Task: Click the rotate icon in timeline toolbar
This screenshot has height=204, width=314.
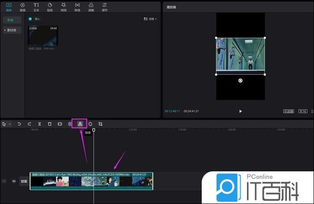Action: pos(90,124)
